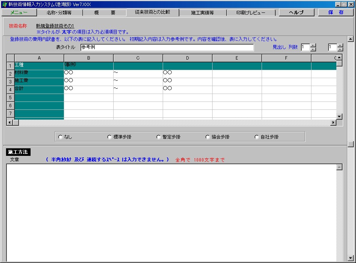Open the メニュー tab

(18, 12)
